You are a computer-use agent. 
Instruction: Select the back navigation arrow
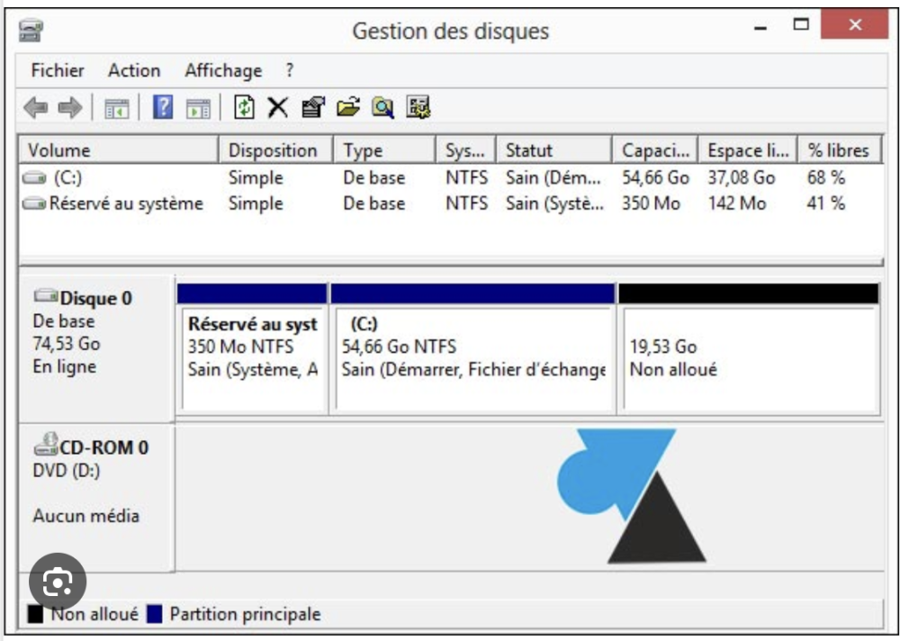pos(36,106)
